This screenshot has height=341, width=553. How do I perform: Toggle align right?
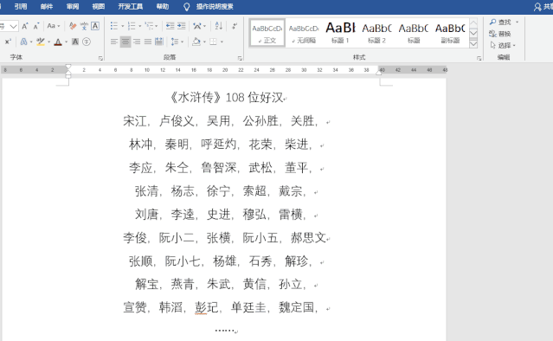137,42
